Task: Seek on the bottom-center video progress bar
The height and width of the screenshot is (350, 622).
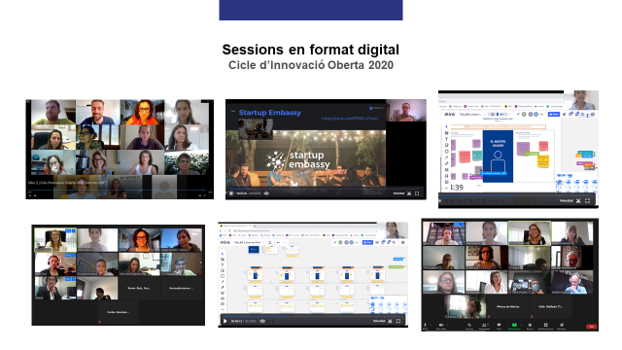Action: 313,316
